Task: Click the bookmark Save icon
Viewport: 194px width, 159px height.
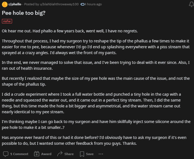Action: pos(82,154)
